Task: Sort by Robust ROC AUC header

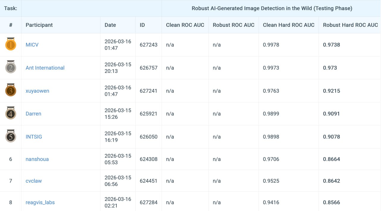Action: [x=234, y=25]
